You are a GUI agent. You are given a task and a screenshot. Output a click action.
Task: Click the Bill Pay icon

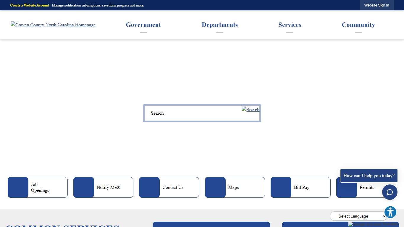(281, 187)
